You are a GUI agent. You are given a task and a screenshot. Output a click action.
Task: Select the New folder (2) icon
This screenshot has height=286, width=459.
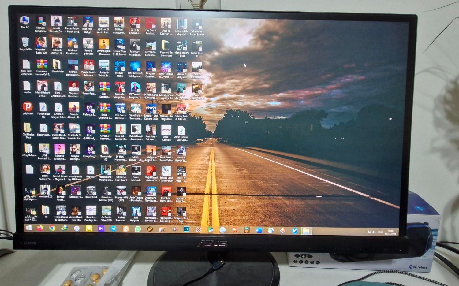pyautogui.click(x=106, y=153)
